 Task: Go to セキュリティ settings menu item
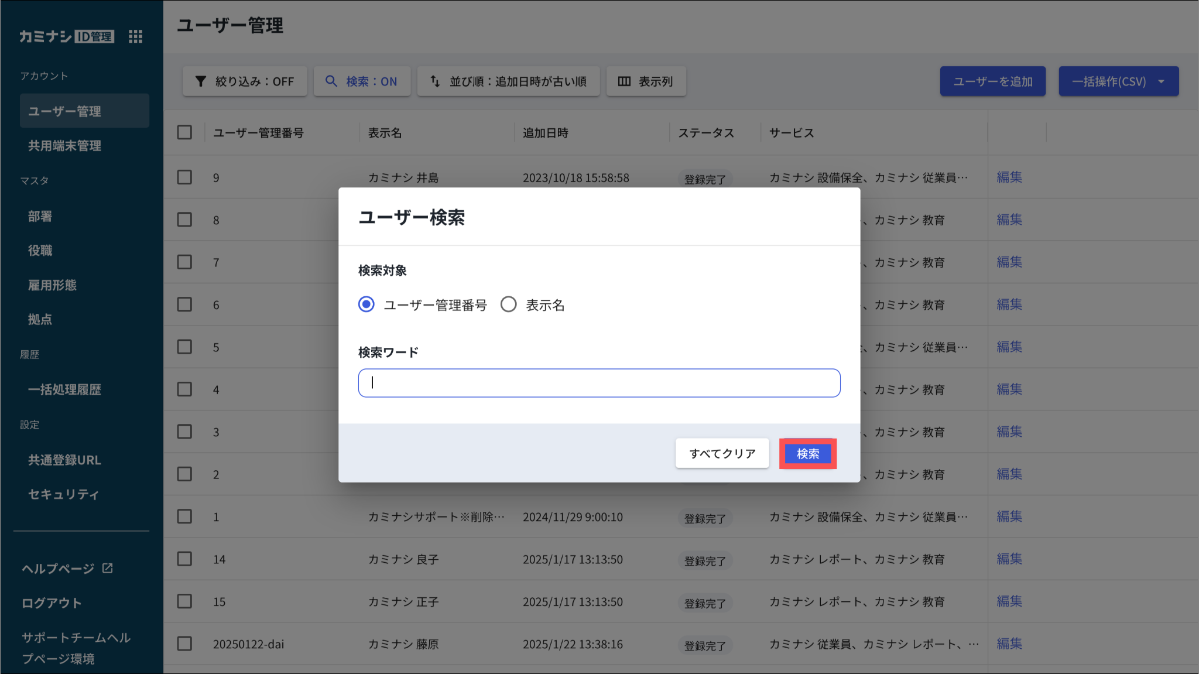[x=63, y=494]
